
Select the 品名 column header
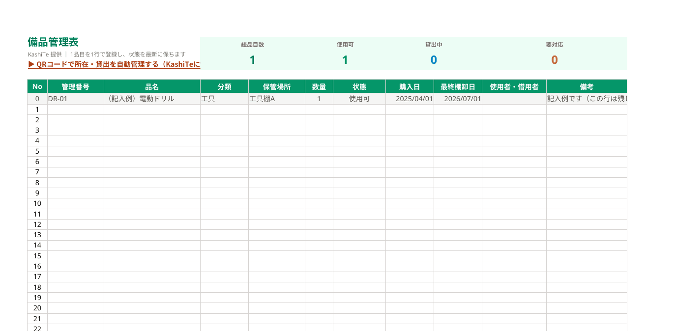click(152, 86)
